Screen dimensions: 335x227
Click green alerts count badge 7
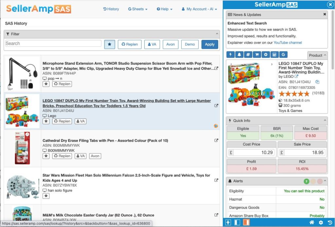tap(306, 181)
